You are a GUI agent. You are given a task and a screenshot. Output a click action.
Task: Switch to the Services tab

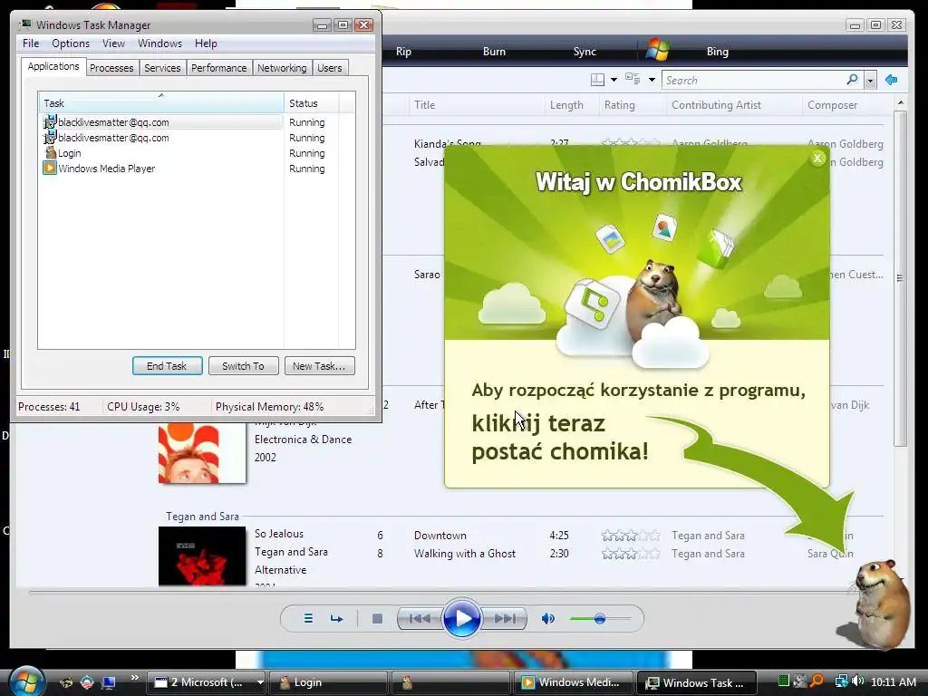tap(162, 68)
